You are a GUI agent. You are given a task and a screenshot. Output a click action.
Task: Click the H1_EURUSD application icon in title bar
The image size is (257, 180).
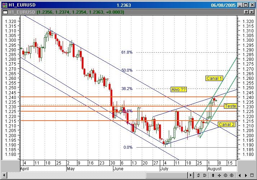pyautogui.click(x=5, y=5)
